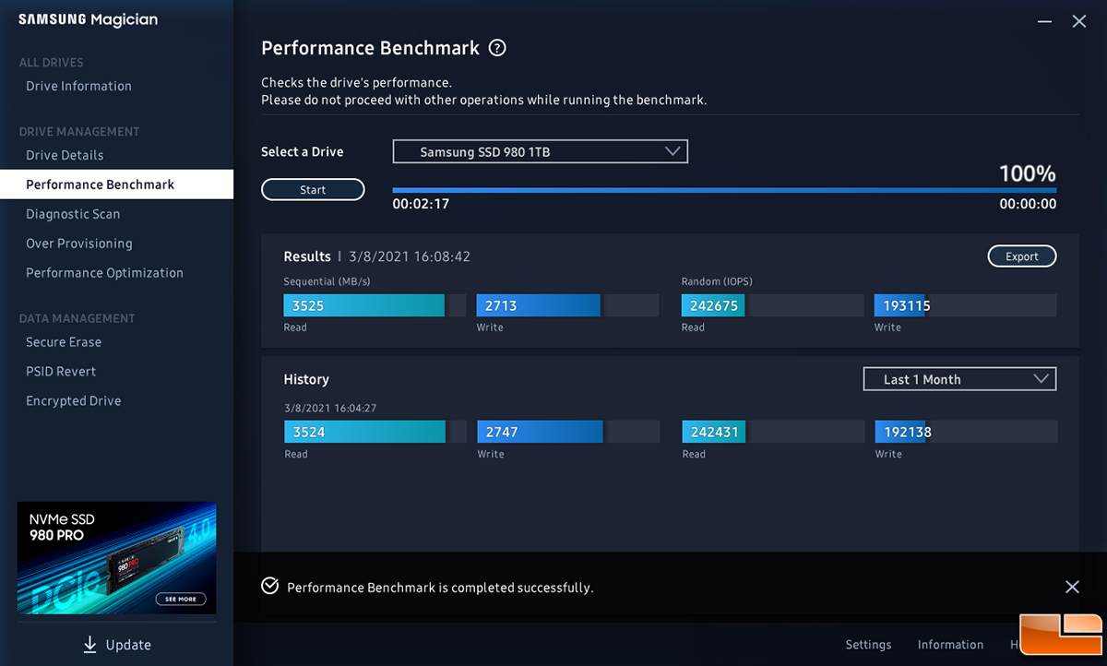Image resolution: width=1107 pixels, height=666 pixels.
Task: Click the remaining time 00:00:00
Action: click(x=1028, y=204)
